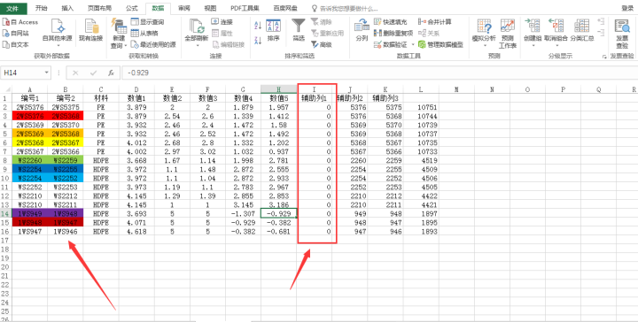Toggle the 筛选 filter funnel icon
The height and width of the screenshot is (322, 638).
point(299,26)
